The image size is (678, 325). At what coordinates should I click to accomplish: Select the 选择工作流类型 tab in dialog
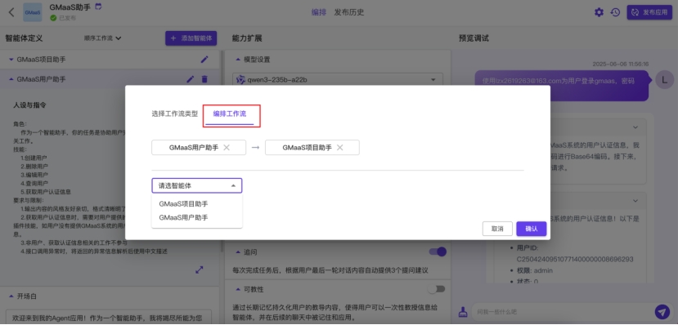coord(175,114)
